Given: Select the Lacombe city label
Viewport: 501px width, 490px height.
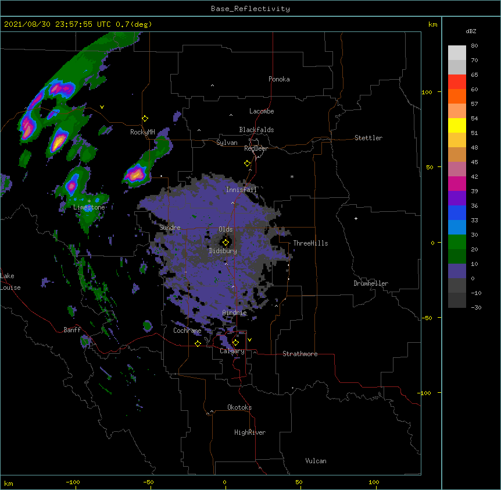Looking at the screenshot, I should tap(262, 111).
